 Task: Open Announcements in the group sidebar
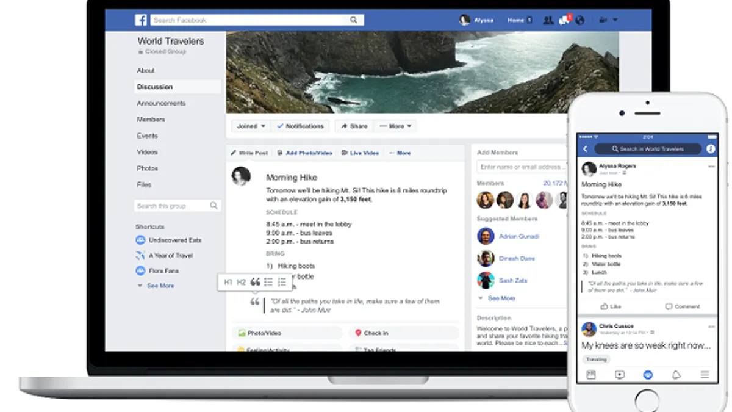point(161,103)
